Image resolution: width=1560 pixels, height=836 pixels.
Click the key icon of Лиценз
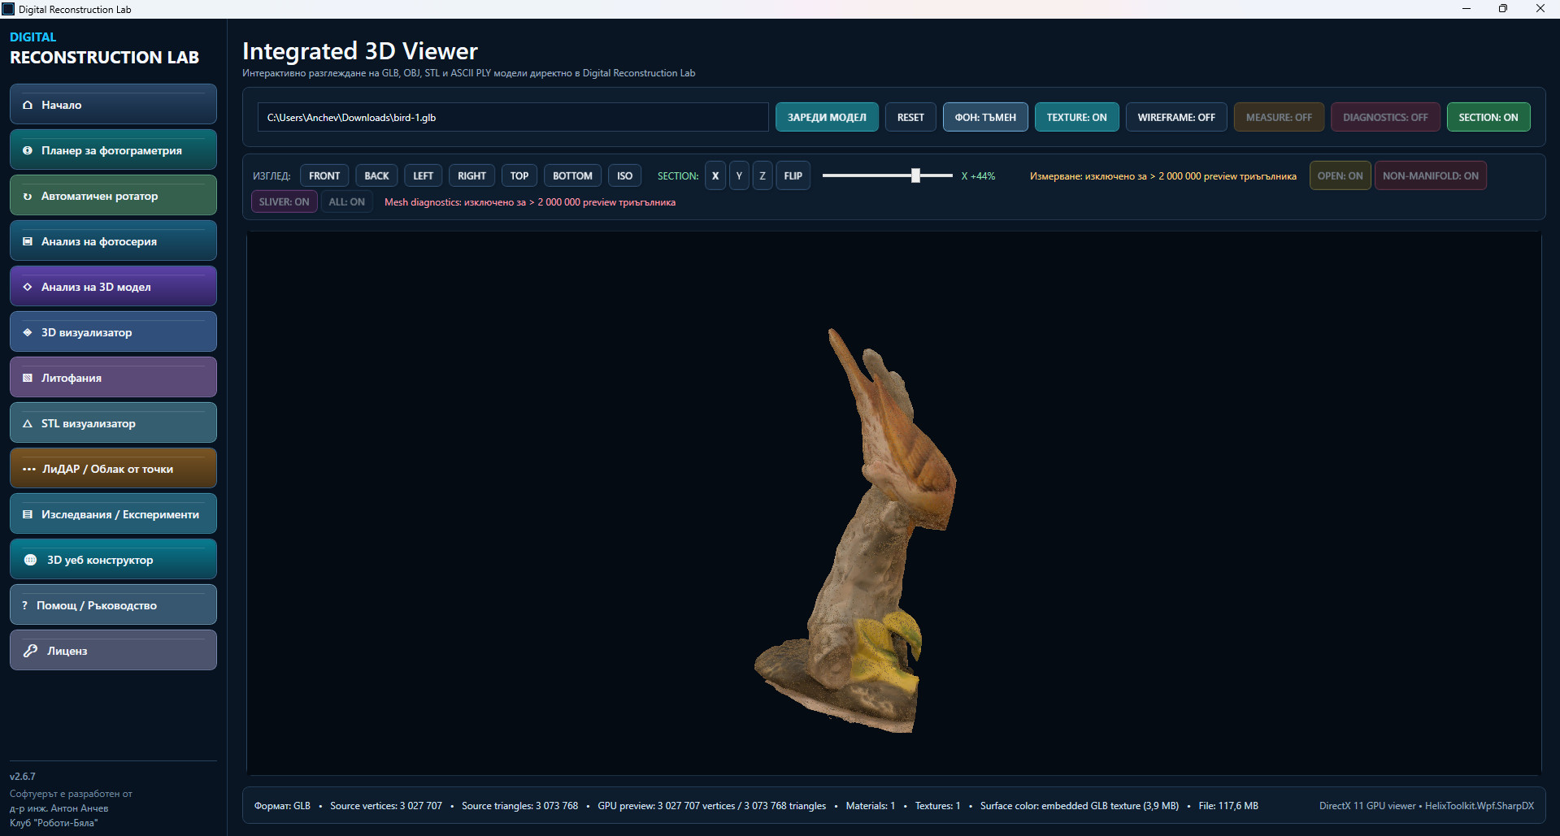point(31,651)
